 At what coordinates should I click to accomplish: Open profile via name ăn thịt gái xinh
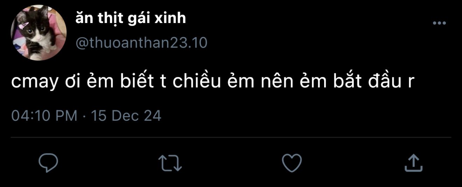[x=130, y=19]
